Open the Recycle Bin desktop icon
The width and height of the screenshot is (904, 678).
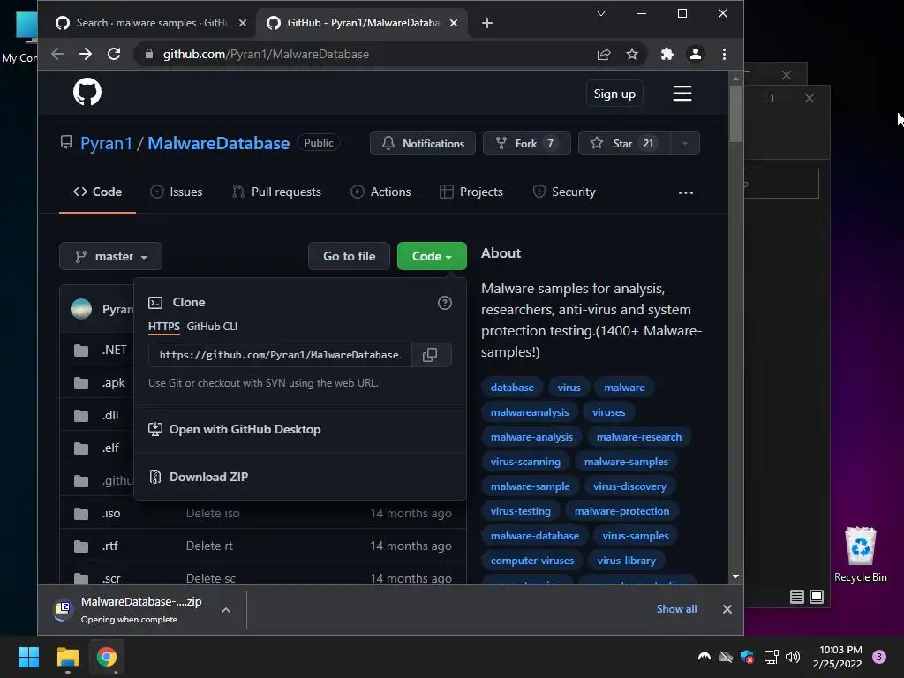860,554
